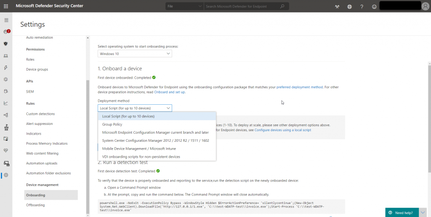Open Auto remediation settings
431x217 pixels.
pyautogui.click(x=39, y=37)
